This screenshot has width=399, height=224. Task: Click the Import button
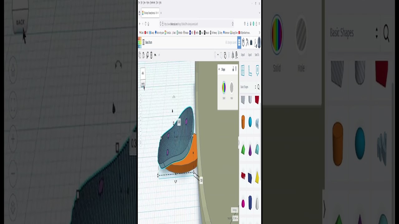[243, 55]
